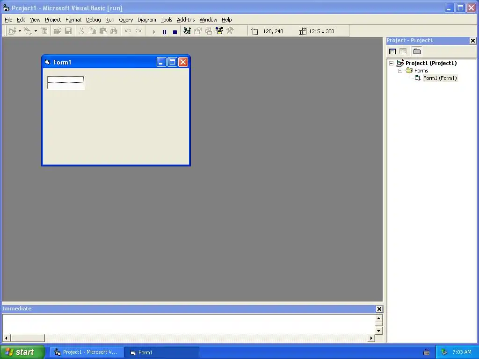This screenshot has height=359, width=479.
Task: Click the Copy toolbar icon
Action: 92,31
